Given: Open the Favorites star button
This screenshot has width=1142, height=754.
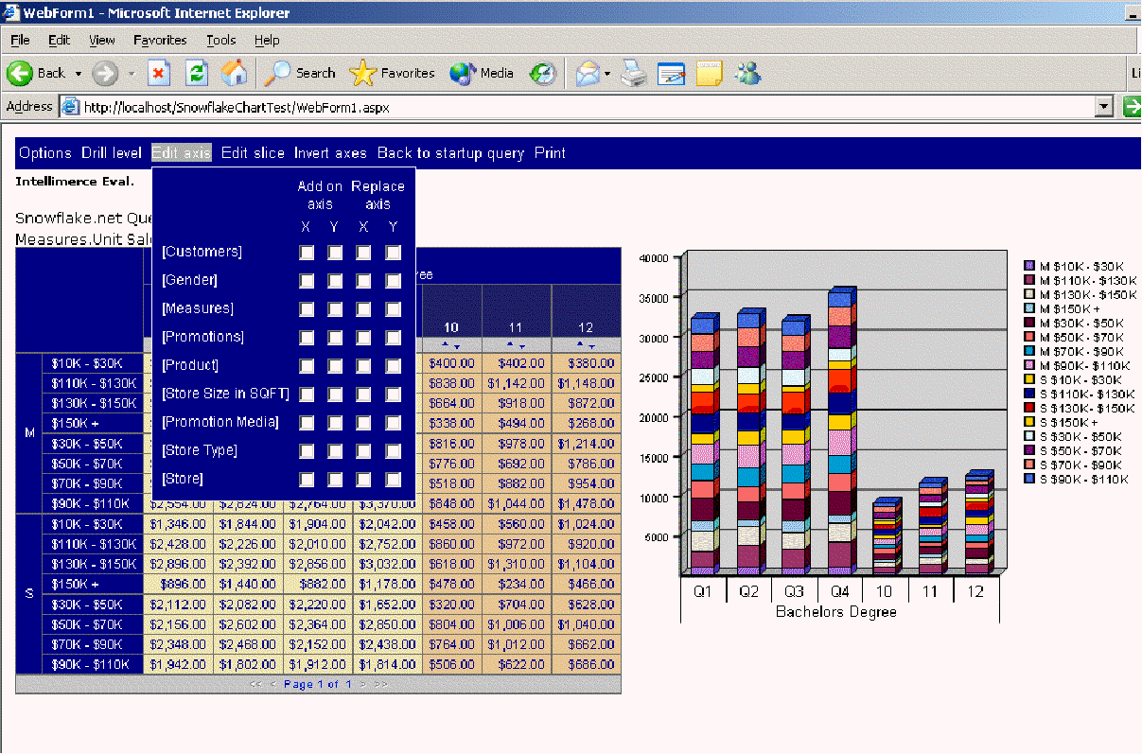Looking at the screenshot, I should tap(392, 73).
